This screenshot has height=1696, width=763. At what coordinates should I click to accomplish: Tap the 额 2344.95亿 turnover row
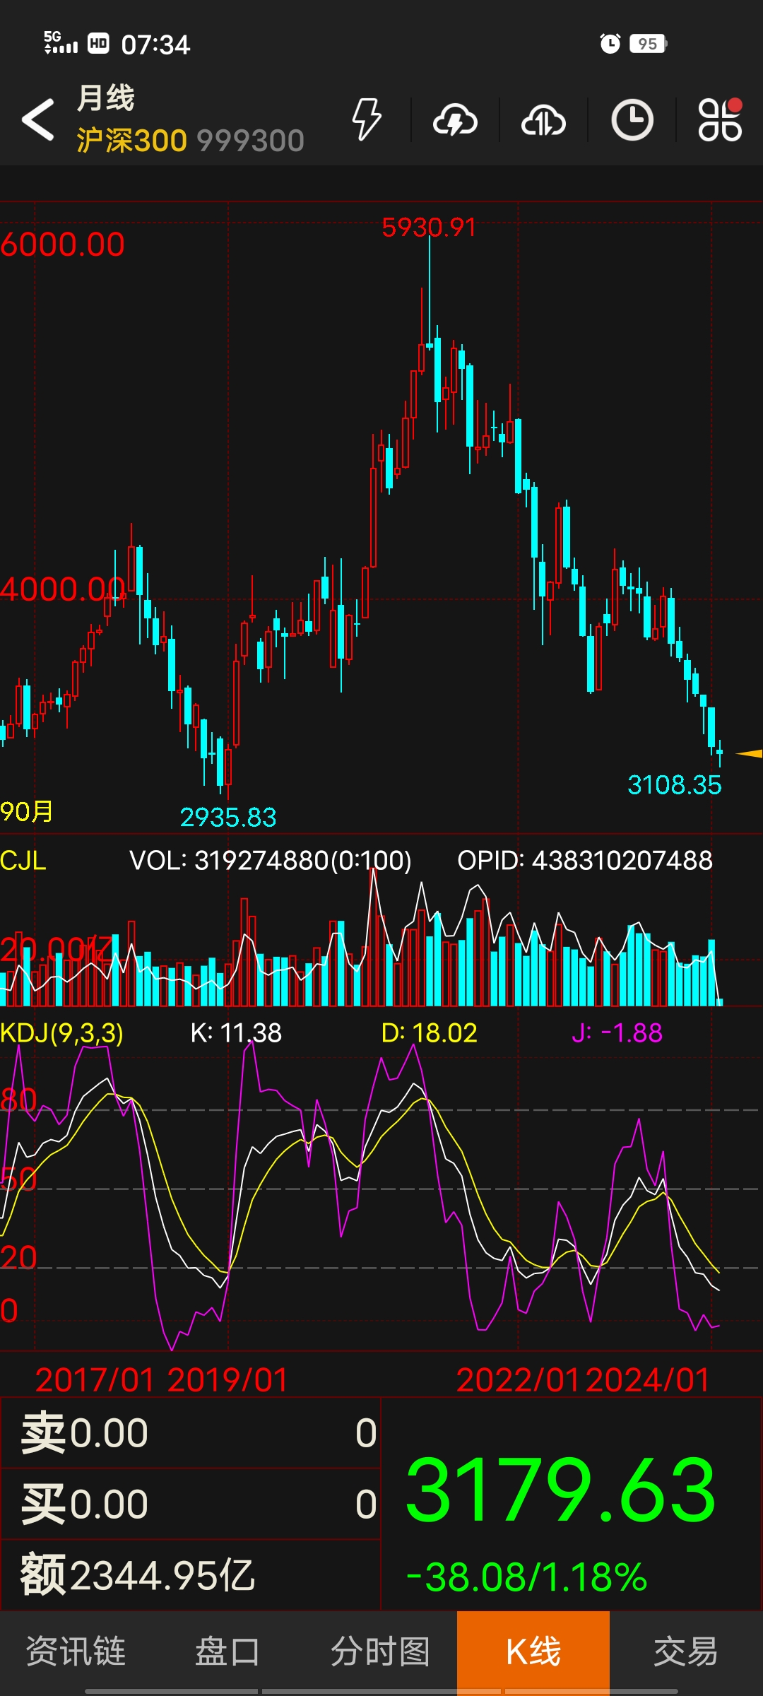click(x=191, y=1575)
